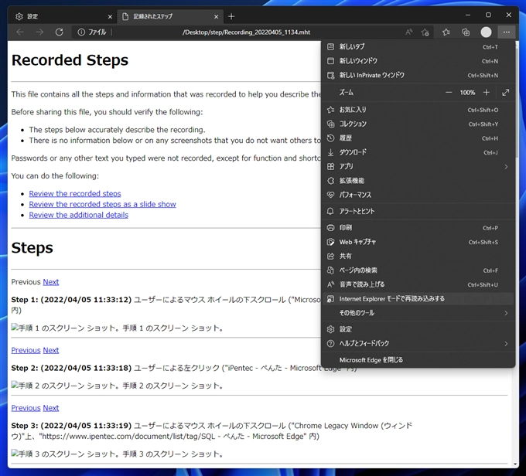Open the 'Review the recorded steps' link
Image resolution: width=526 pixels, height=476 pixels.
75,194
